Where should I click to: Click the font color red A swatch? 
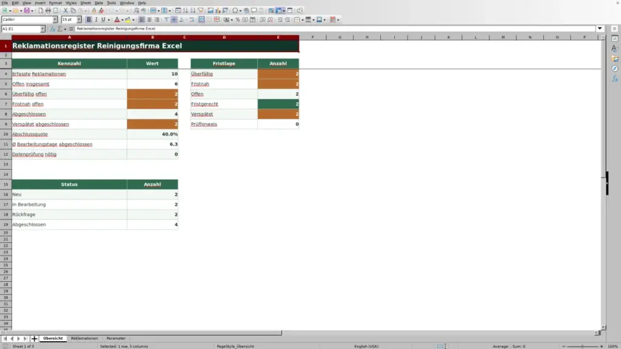point(117,20)
